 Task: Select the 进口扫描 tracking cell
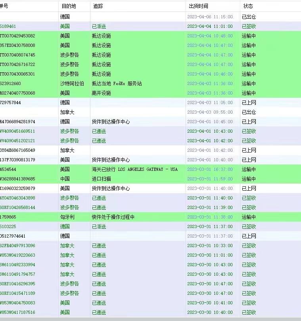(x=101, y=179)
